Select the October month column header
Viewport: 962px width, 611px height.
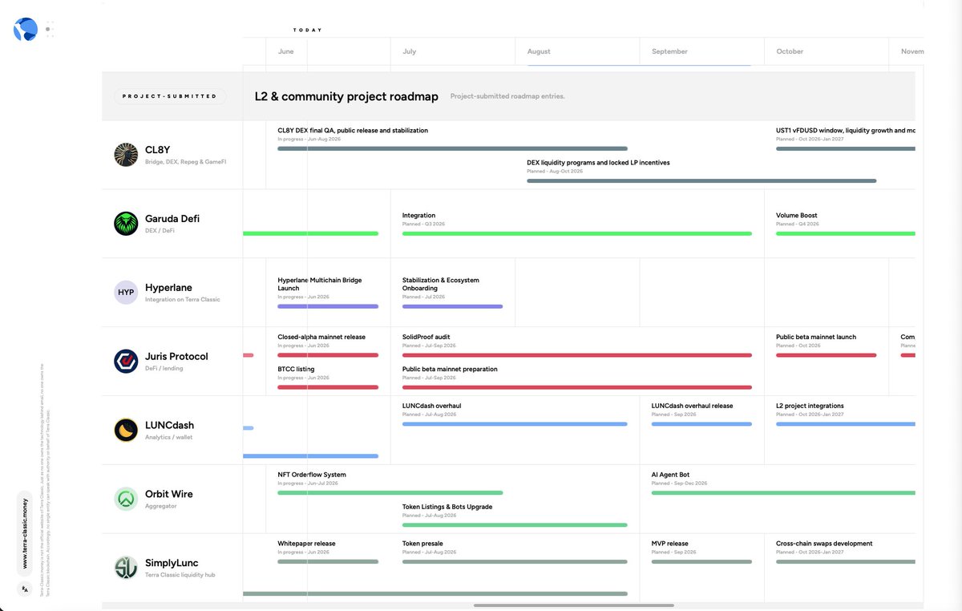[790, 51]
